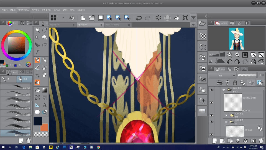This screenshot has width=266, height=150.
Task: Select the Eraser tool
Action: 45,75
